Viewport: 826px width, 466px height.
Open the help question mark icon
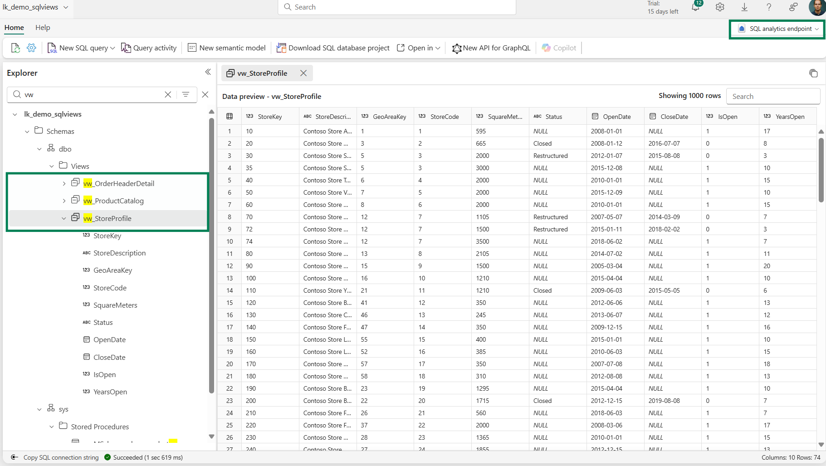click(769, 7)
